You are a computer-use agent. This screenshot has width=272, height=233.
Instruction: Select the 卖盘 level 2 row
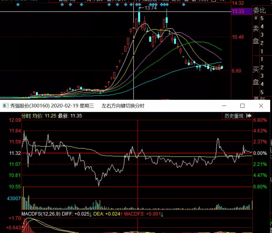pos(262,43)
